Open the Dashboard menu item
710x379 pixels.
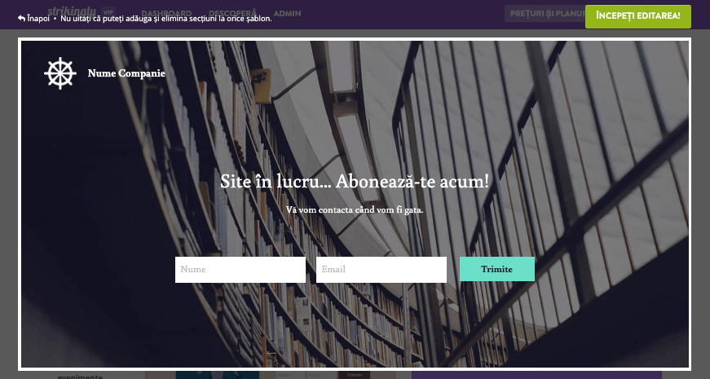point(166,14)
